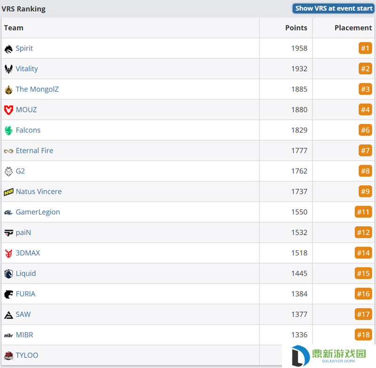Click GamerLegion points value 1550
This screenshot has height=368, width=376.
click(x=299, y=212)
